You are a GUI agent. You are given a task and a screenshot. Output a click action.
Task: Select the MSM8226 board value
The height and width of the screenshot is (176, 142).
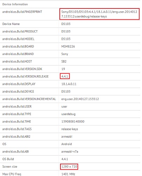(68, 46)
